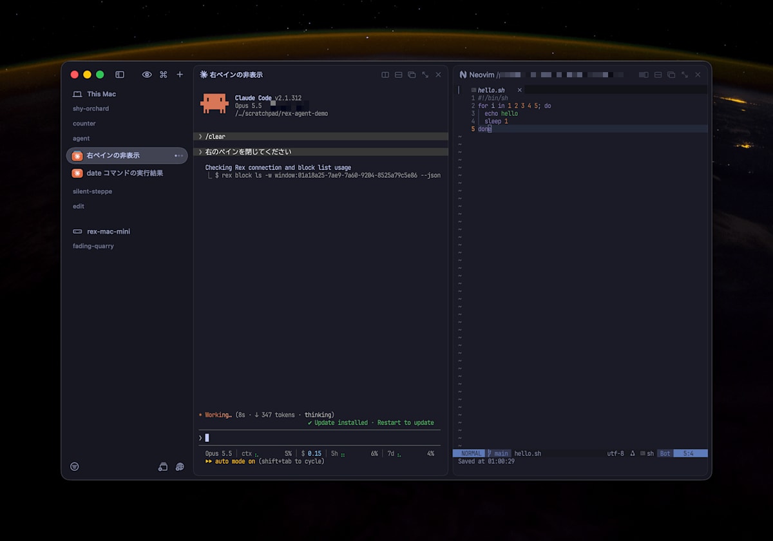Open the command palette icon

(x=164, y=75)
